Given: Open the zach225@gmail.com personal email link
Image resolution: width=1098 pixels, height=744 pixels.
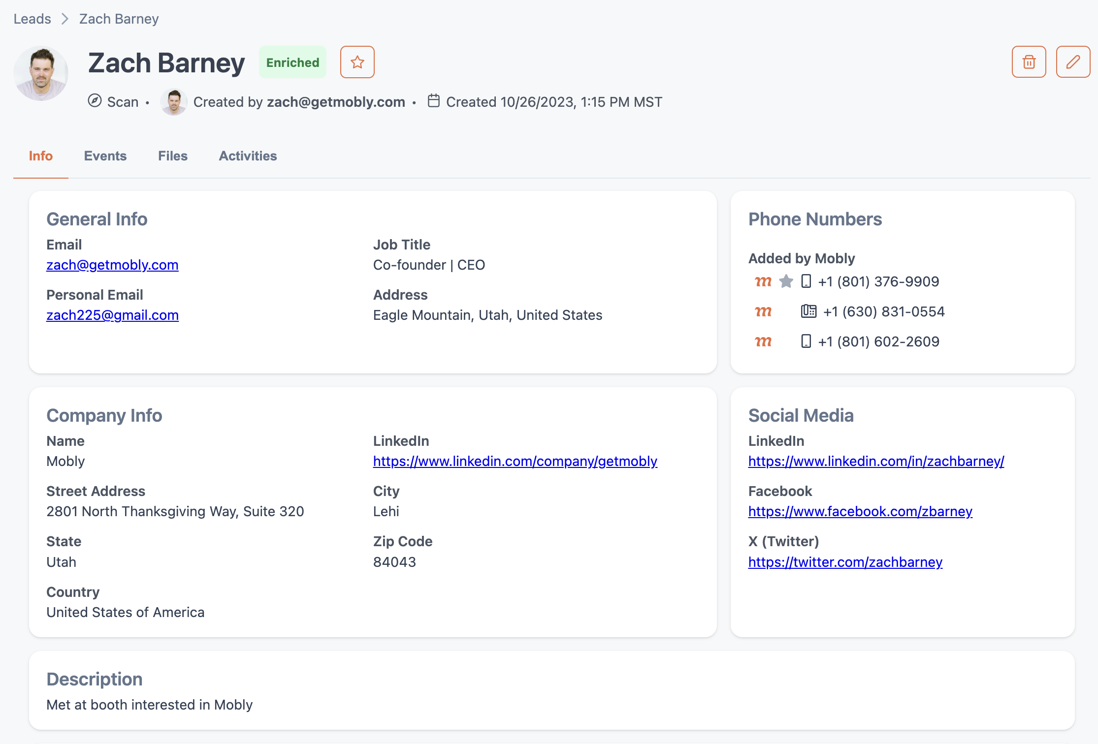Looking at the screenshot, I should coord(112,315).
